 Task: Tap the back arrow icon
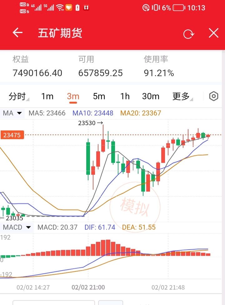17,32
